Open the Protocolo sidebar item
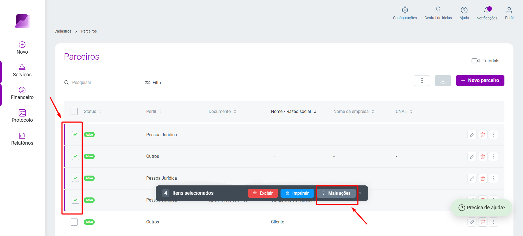 pyautogui.click(x=22, y=116)
